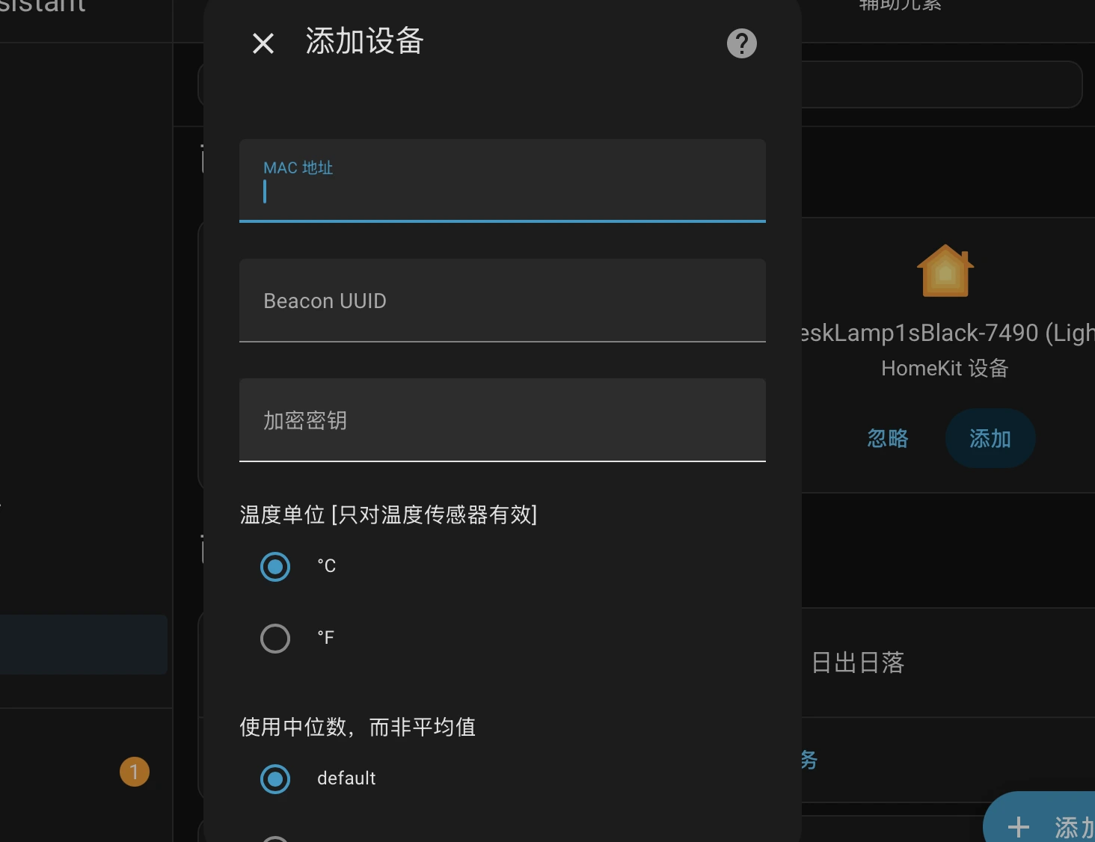1095x842 pixels.
Task: Select the °F temperature unit
Action: (275, 638)
